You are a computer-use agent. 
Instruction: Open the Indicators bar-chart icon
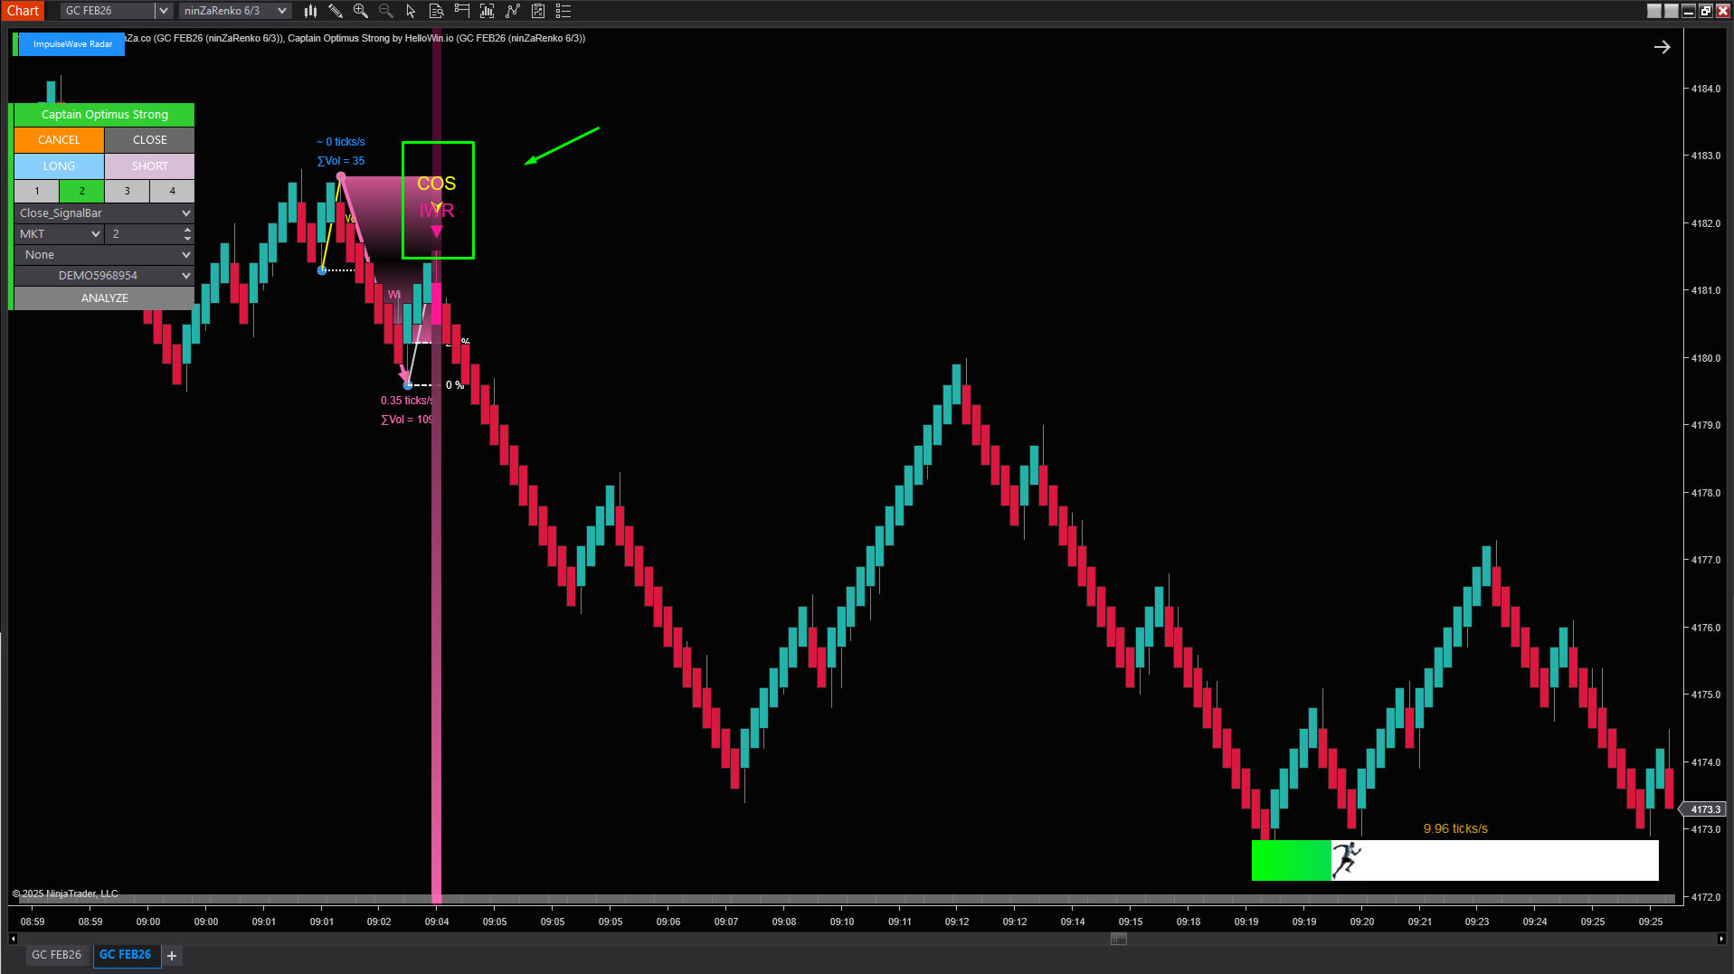488,11
